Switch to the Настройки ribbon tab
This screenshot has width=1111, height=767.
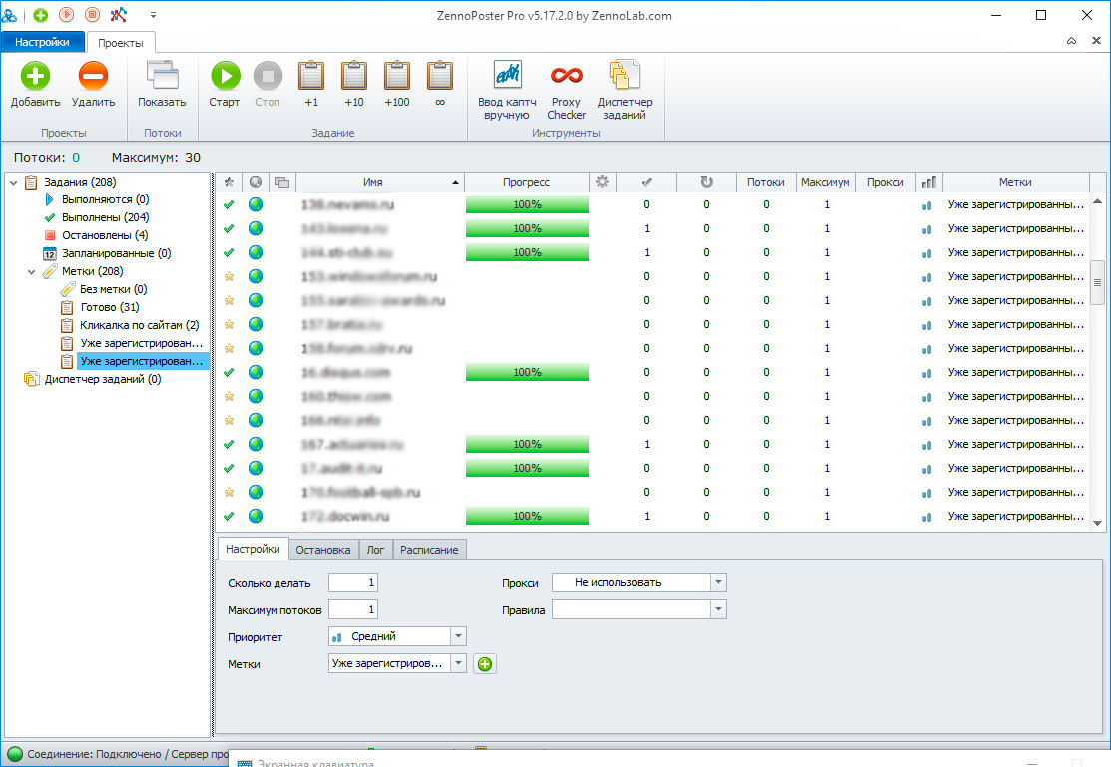click(x=42, y=42)
